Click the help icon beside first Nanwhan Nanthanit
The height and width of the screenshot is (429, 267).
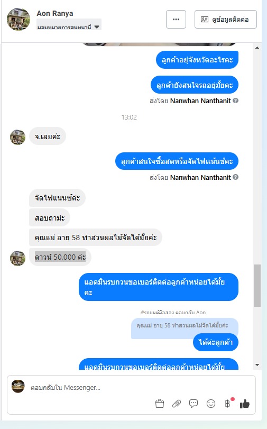pos(235,101)
